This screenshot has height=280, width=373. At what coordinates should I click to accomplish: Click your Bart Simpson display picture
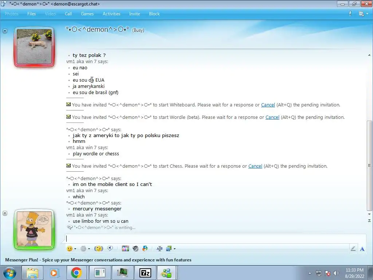(34, 229)
